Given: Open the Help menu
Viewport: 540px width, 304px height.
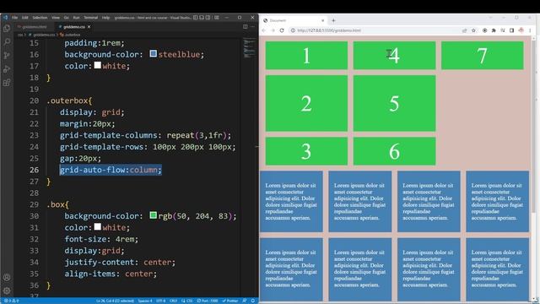Looking at the screenshot, I should click(105, 17).
